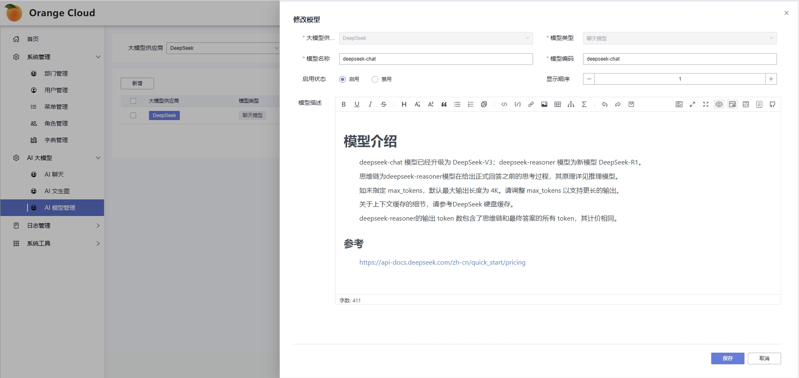Check the DeepSeek row checkbox

click(x=133, y=115)
